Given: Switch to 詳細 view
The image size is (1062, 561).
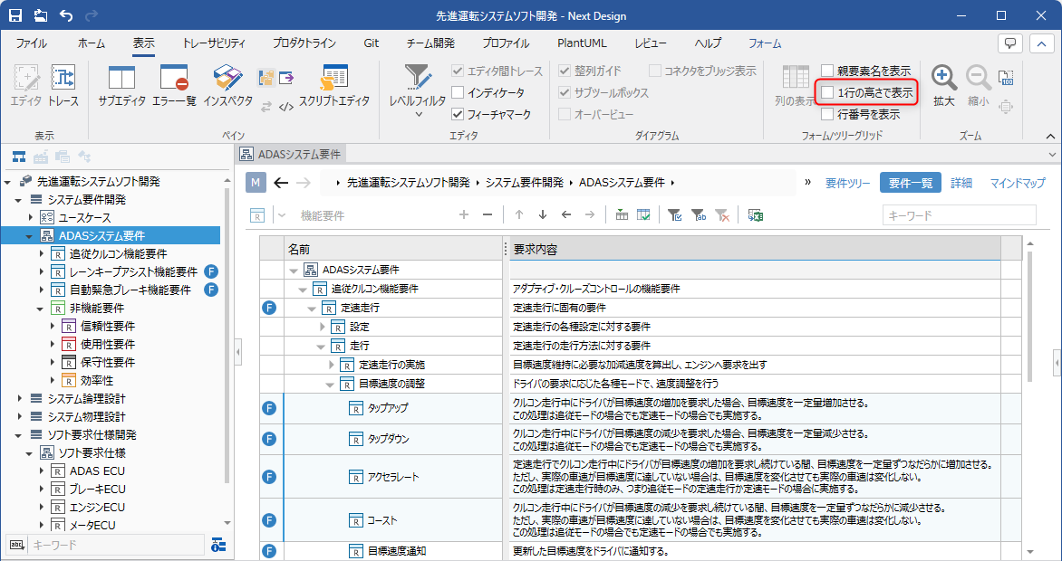Looking at the screenshot, I should 961,183.
